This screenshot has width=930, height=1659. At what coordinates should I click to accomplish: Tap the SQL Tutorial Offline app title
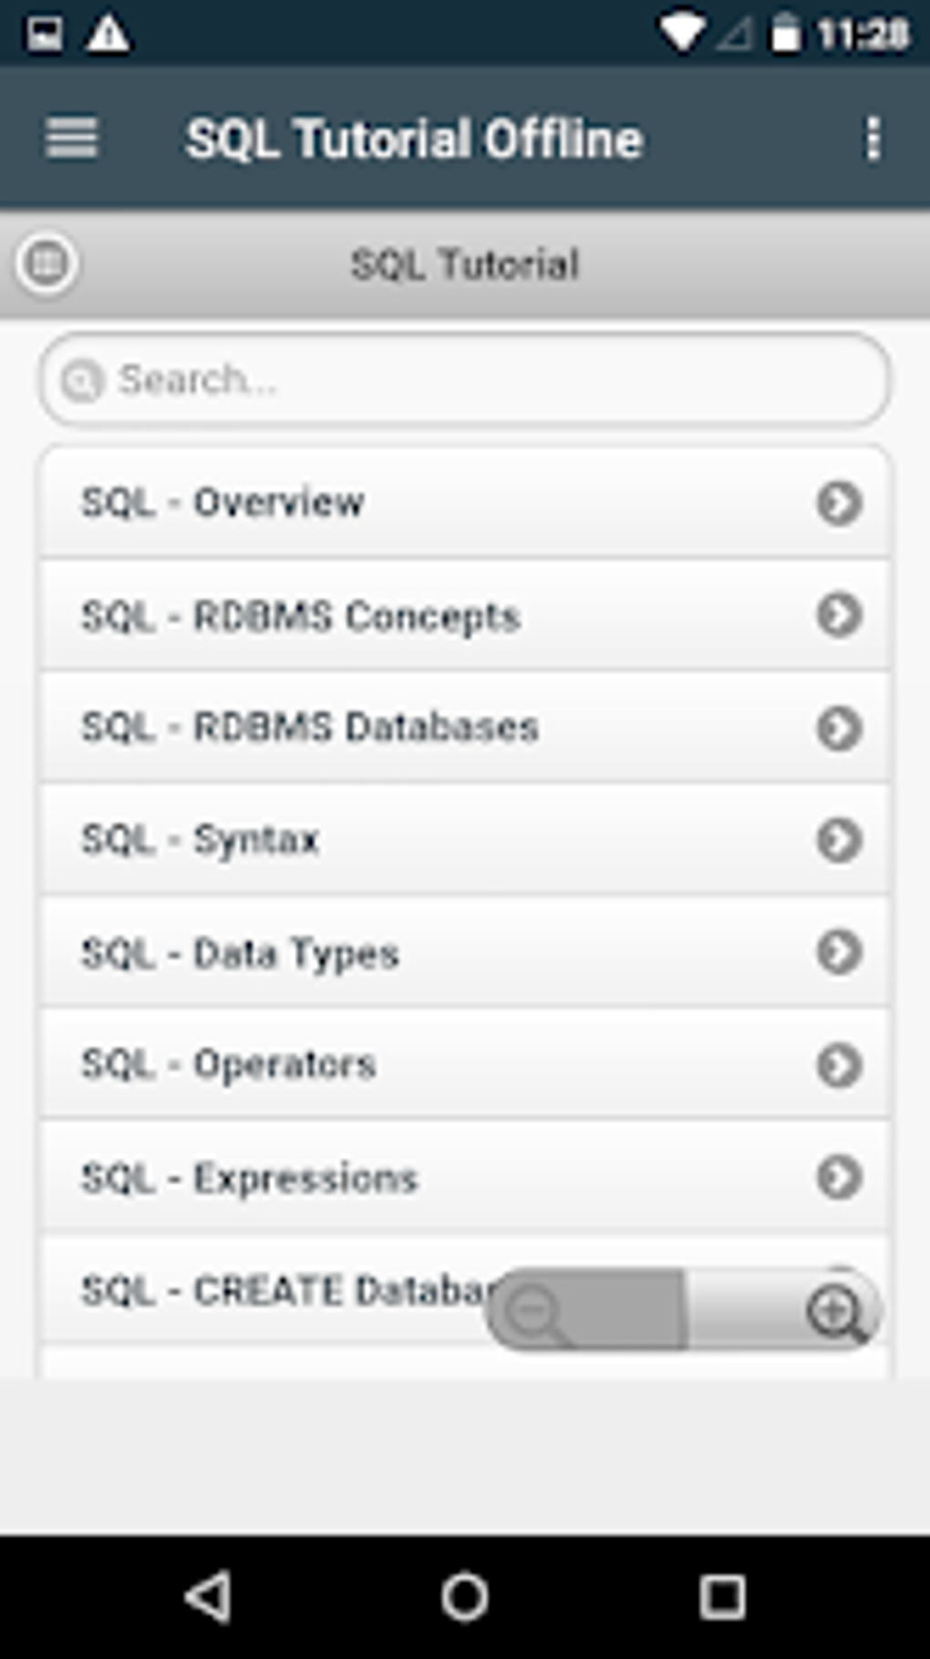tap(415, 139)
